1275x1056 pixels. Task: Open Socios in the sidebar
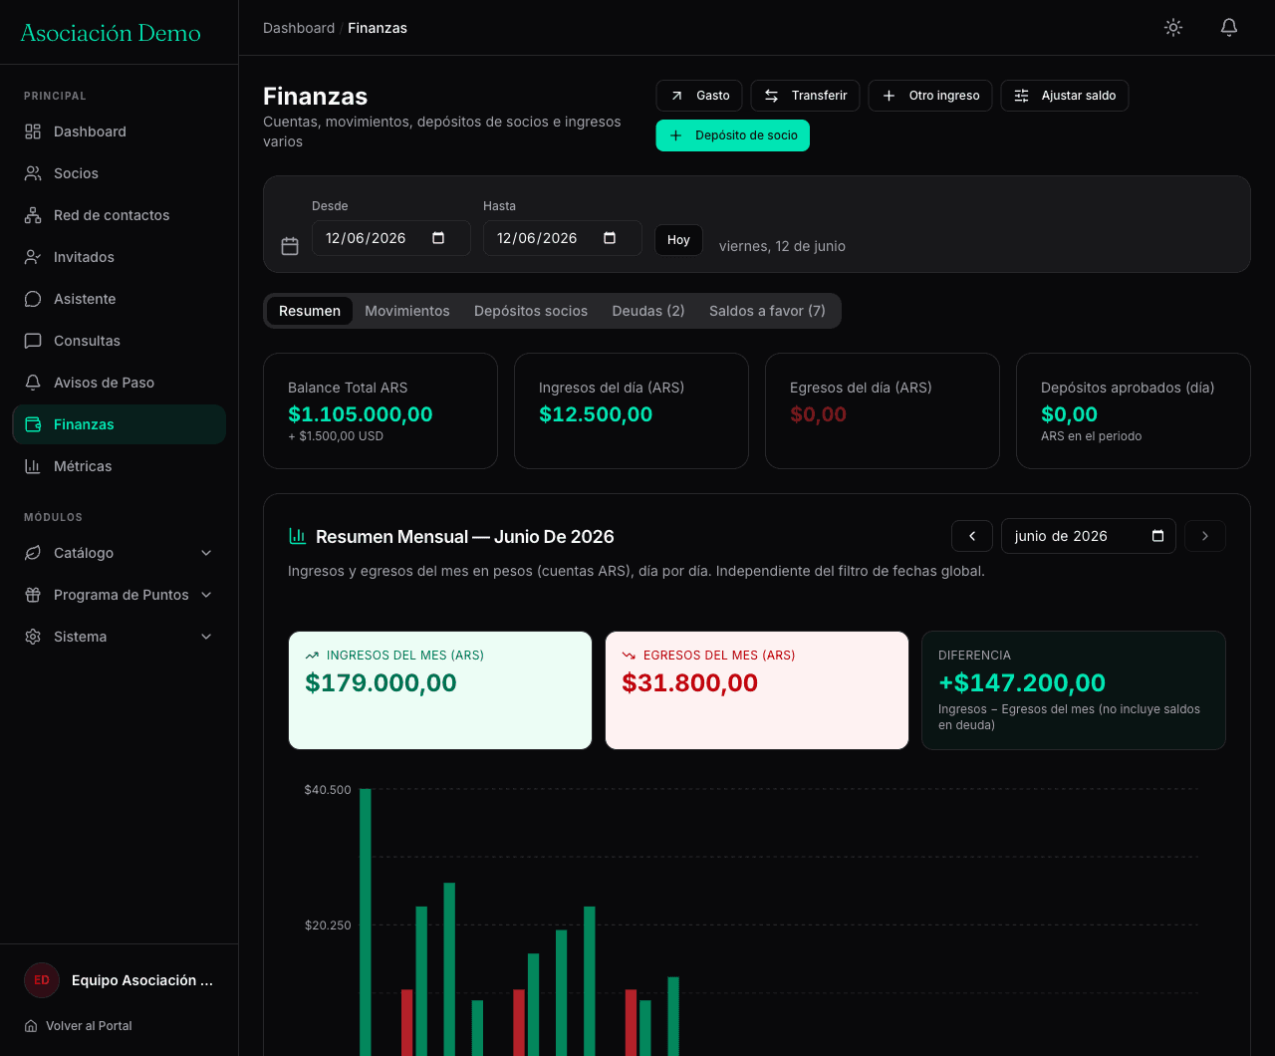coord(120,173)
